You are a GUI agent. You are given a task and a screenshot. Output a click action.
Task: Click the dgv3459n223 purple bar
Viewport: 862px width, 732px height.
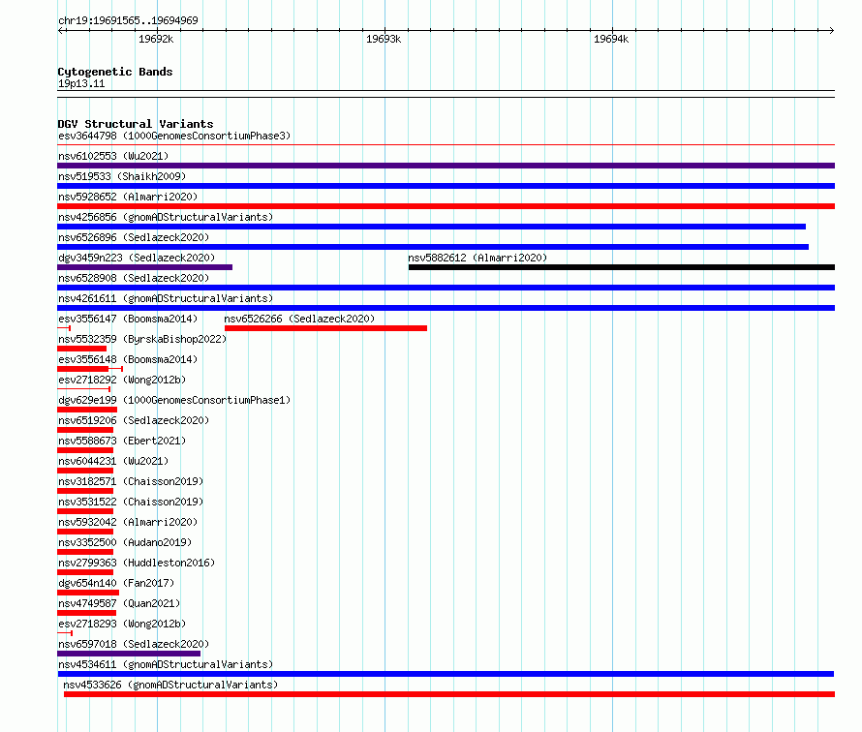pos(144,267)
